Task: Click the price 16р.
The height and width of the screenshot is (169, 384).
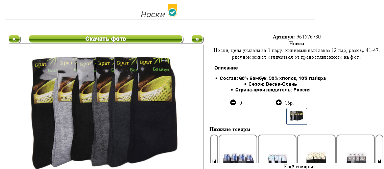Action: pos(289,103)
